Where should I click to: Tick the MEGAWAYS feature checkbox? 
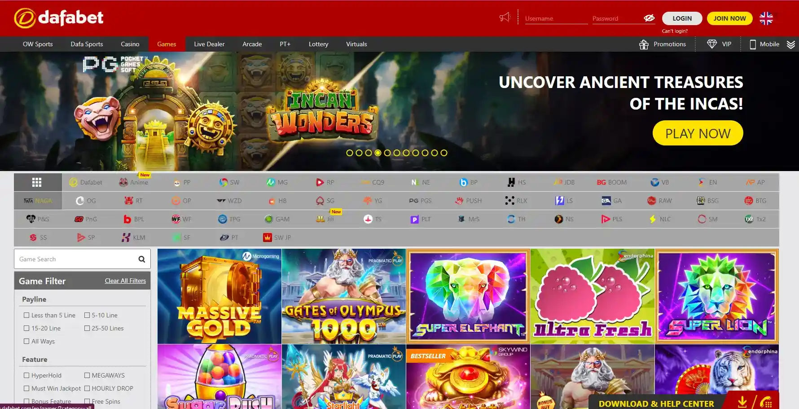click(x=87, y=376)
